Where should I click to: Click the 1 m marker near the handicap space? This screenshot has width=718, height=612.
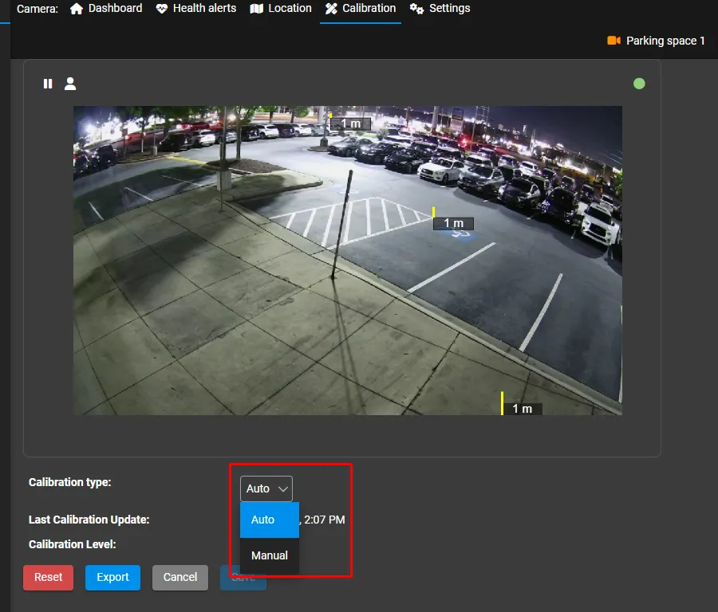tap(453, 223)
